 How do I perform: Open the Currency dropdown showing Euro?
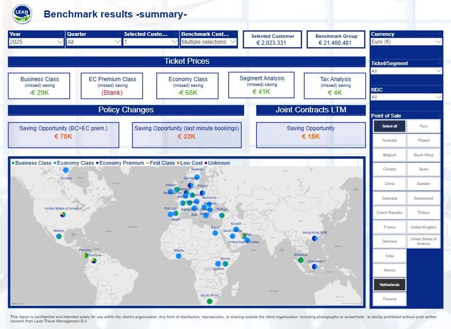pyautogui.click(x=406, y=42)
